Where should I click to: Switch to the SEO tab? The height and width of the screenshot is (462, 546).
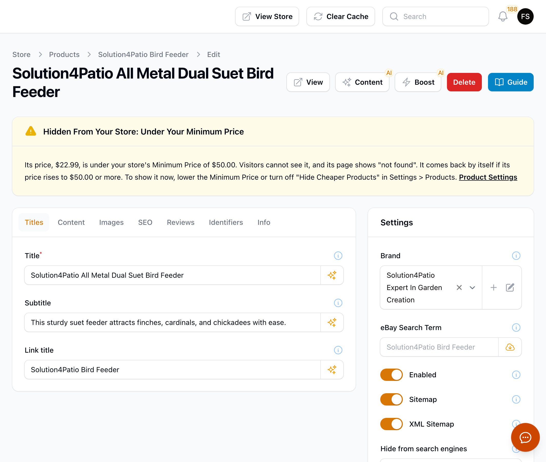(x=145, y=222)
